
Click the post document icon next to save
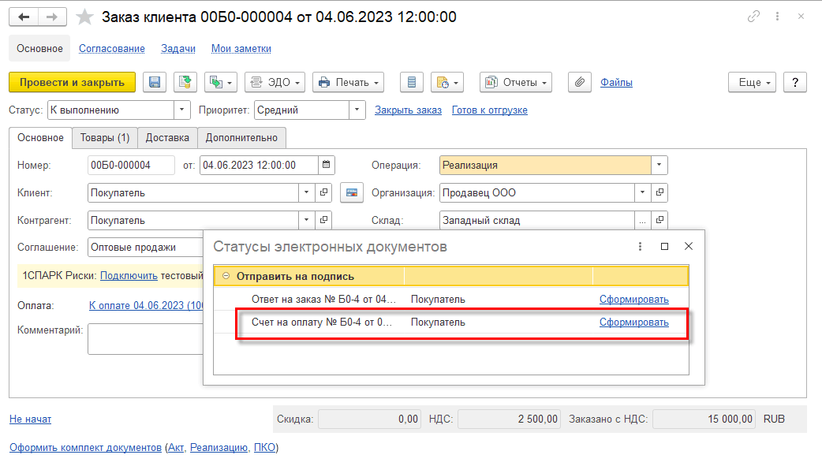[185, 82]
